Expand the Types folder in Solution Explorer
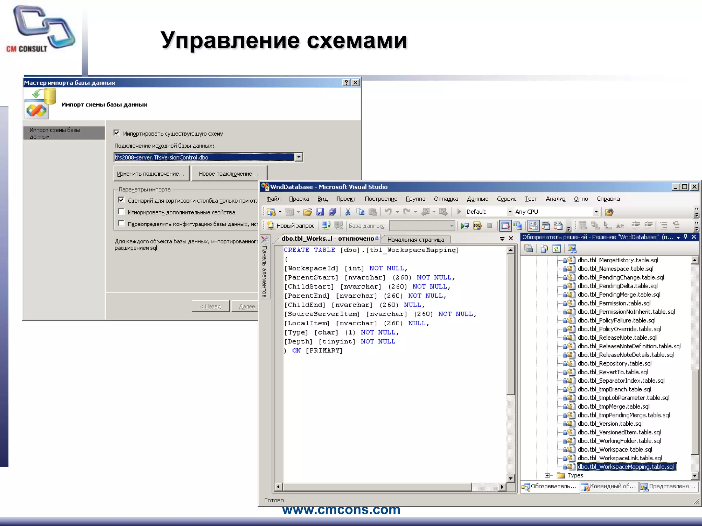The height and width of the screenshot is (526, 702). (547, 475)
